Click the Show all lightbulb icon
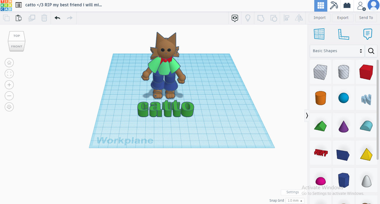 tap(248, 18)
